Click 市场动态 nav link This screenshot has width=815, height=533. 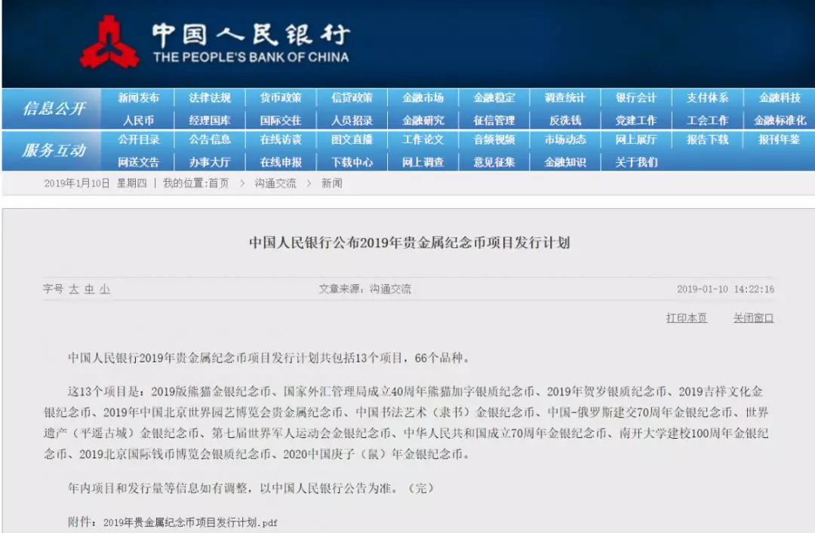pos(565,139)
